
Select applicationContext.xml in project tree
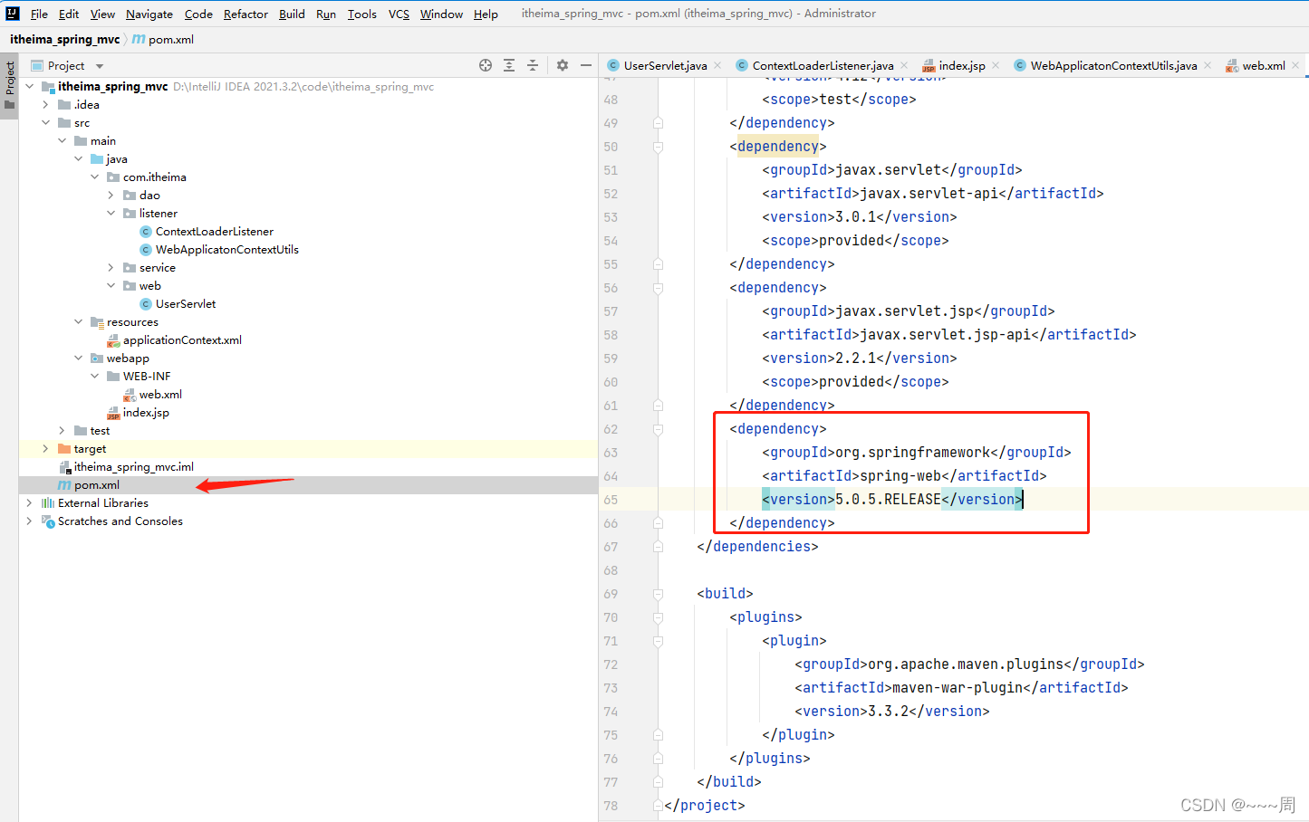point(181,339)
